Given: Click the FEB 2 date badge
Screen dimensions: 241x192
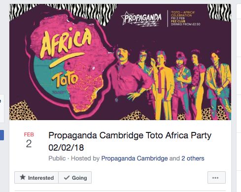Looking at the screenshot, I should 29,140.
